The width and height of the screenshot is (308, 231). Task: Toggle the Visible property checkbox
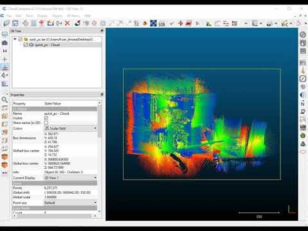[46, 118]
